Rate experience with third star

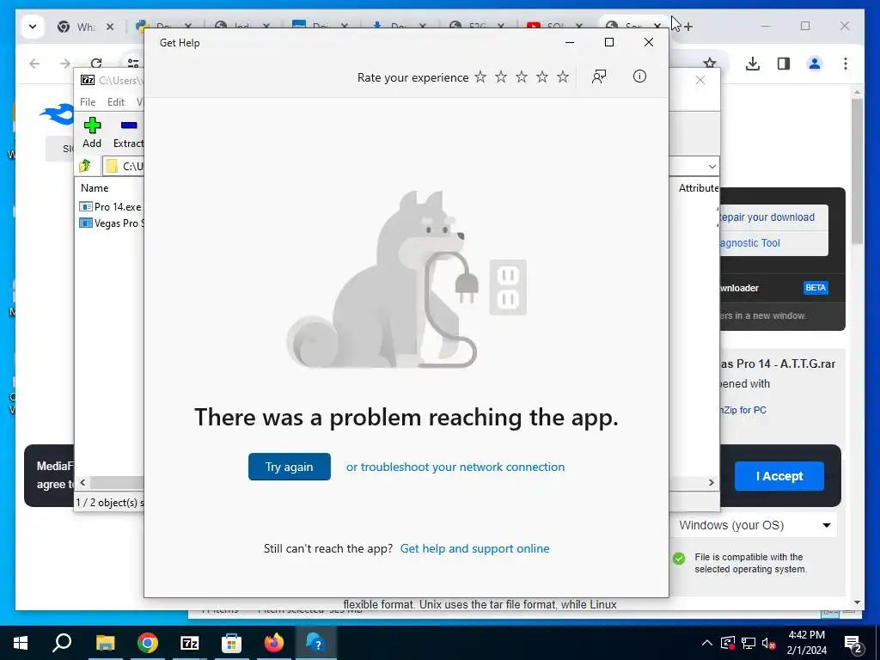[522, 76]
